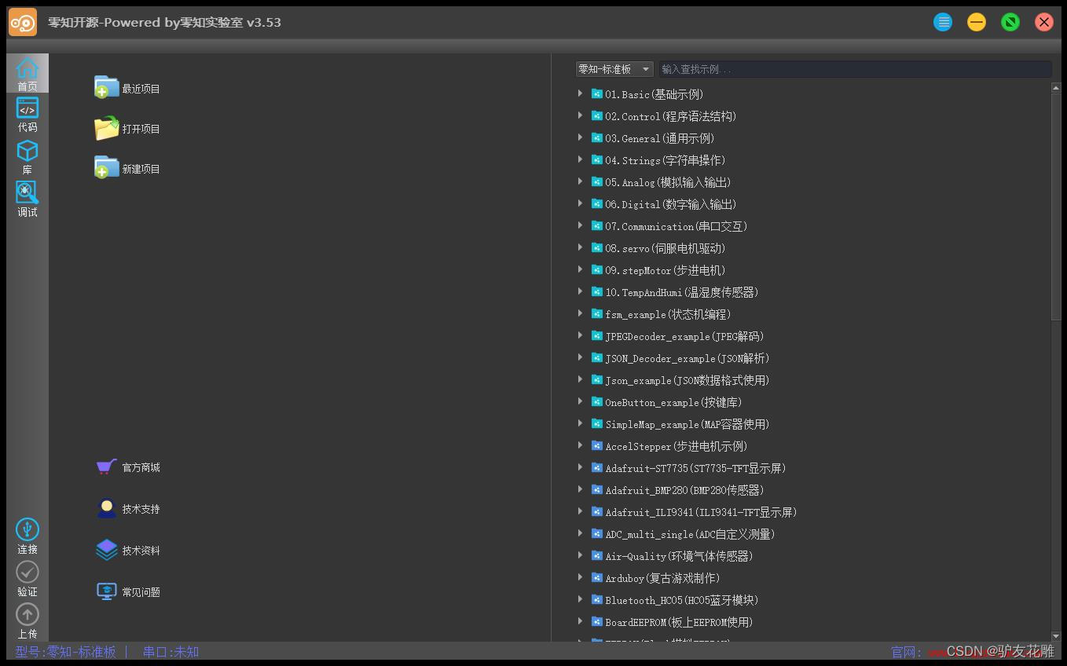Click folder icon of Bluetooth_HC05 example
This screenshot has width=1067, height=666.
point(597,599)
